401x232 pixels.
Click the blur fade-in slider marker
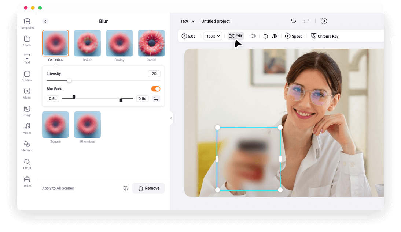pyautogui.click(x=74, y=97)
